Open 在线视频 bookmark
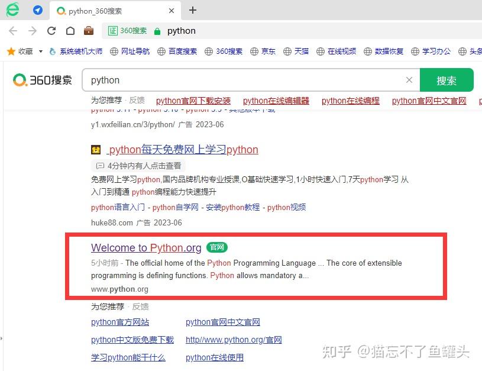This screenshot has height=371, width=482. tap(337, 51)
